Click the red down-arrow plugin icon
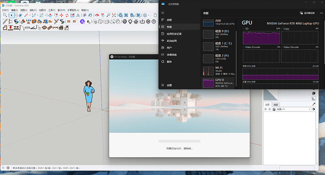Image resolution: width=325 pixels, height=175 pixels. [x=10, y=28]
